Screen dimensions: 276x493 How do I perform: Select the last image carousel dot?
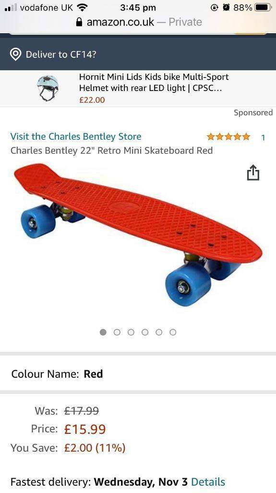[x=173, y=332]
